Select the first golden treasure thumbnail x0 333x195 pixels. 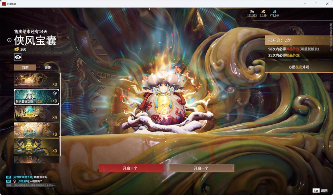click(x=36, y=80)
